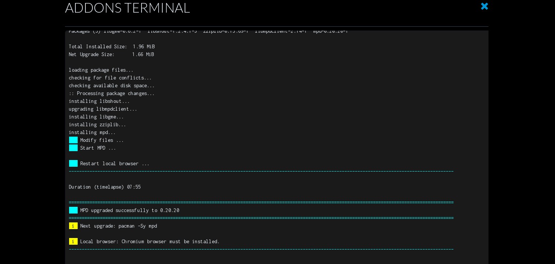Click the cyan marker beside Modify files
The width and height of the screenshot is (555, 264).
point(73,140)
